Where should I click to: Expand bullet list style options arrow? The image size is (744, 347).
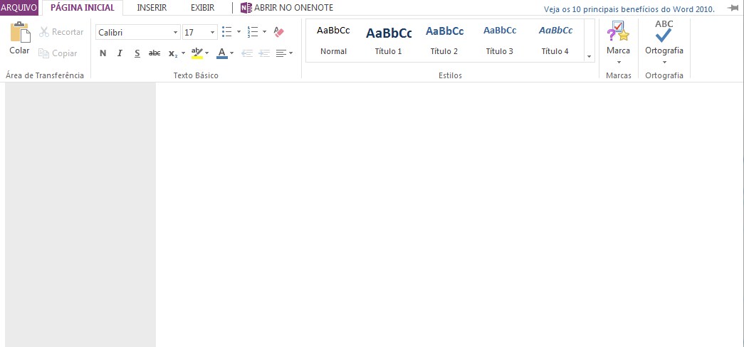tap(239, 32)
